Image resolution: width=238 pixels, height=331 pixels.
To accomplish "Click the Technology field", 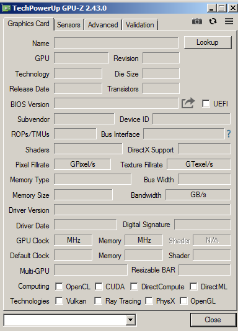I will pyautogui.click(x=78, y=73).
